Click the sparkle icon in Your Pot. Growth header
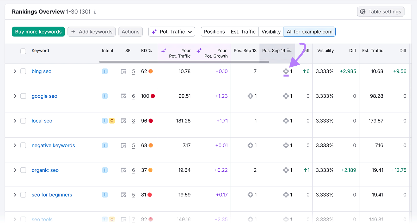 (199, 51)
